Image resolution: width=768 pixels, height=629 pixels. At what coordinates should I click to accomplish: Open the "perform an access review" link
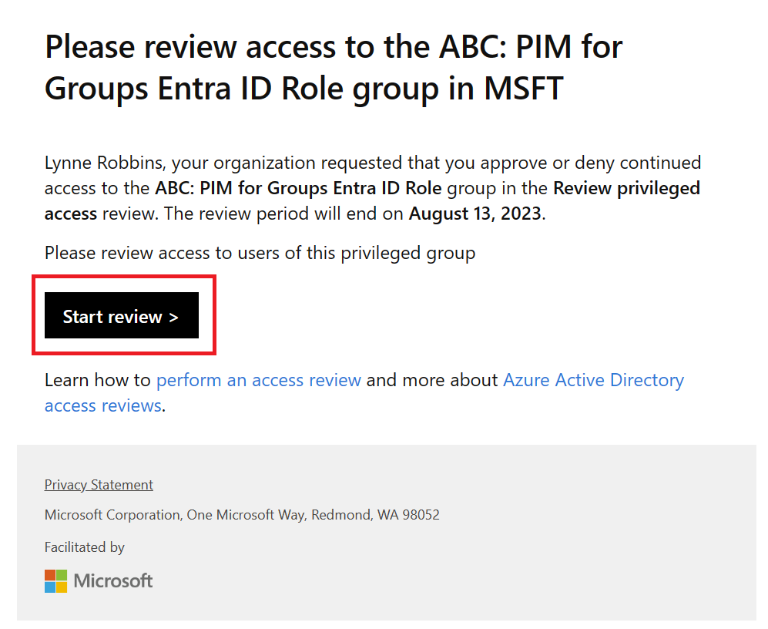[x=259, y=380]
